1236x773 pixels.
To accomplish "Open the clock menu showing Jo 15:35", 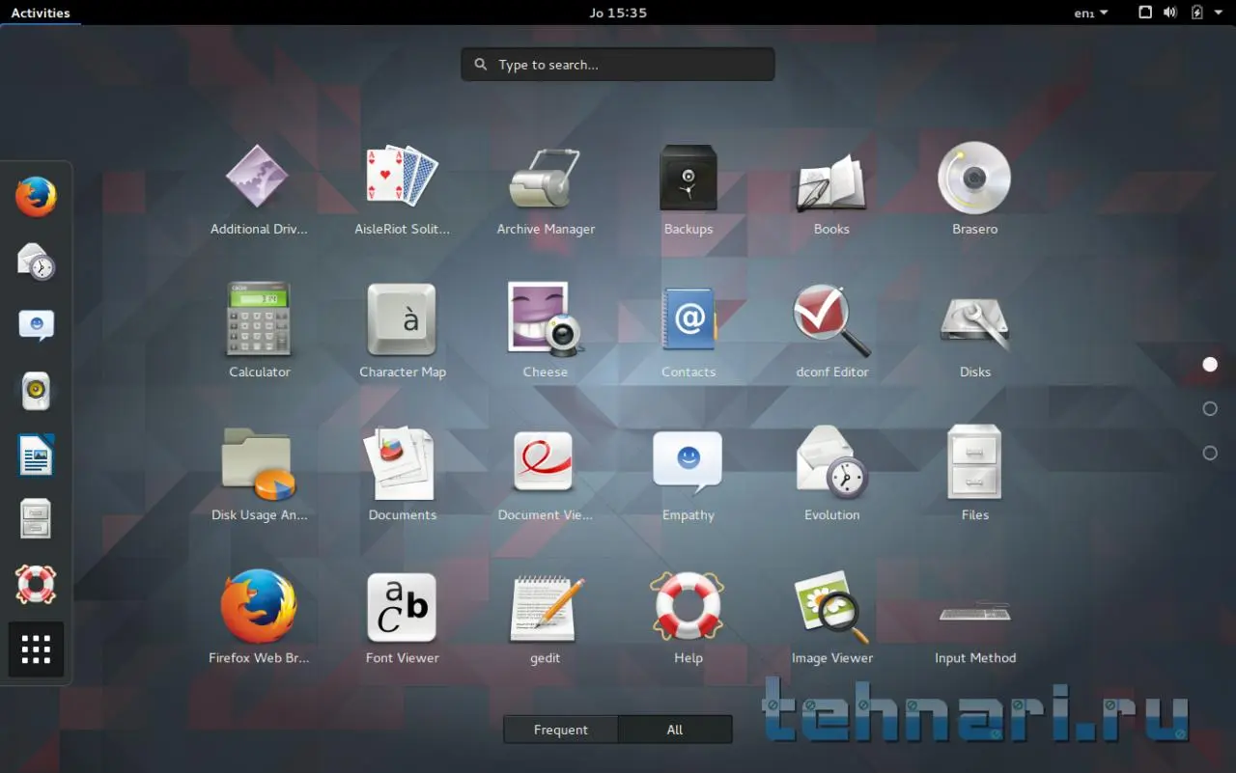I will [x=618, y=13].
